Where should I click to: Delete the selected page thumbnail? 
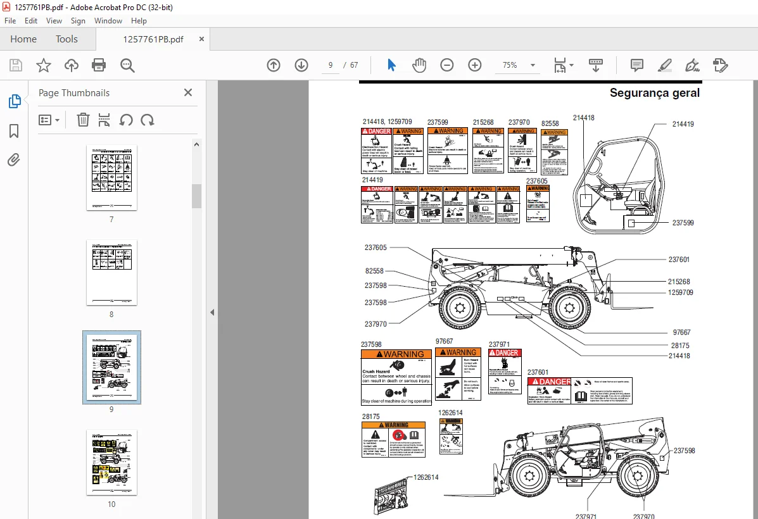[x=83, y=120]
